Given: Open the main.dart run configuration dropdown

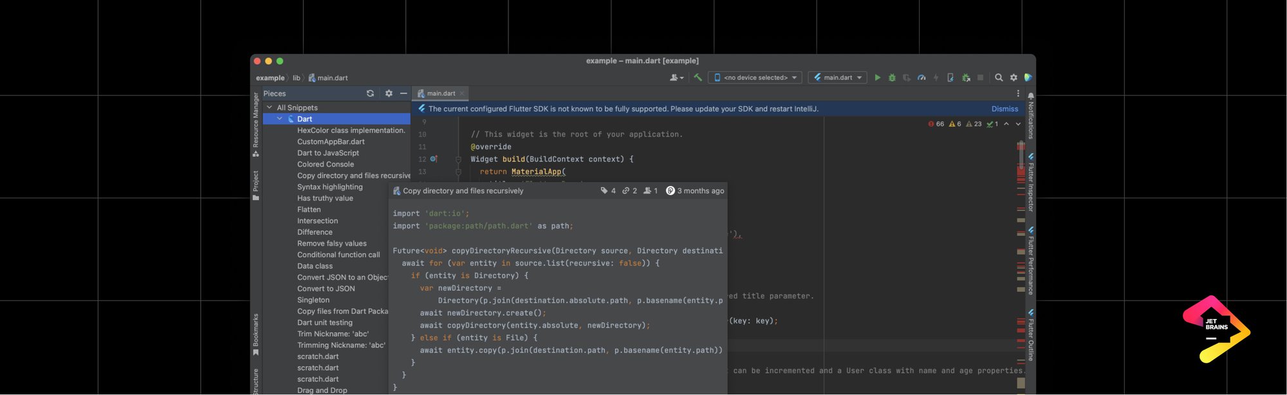Looking at the screenshot, I should [x=837, y=78].
